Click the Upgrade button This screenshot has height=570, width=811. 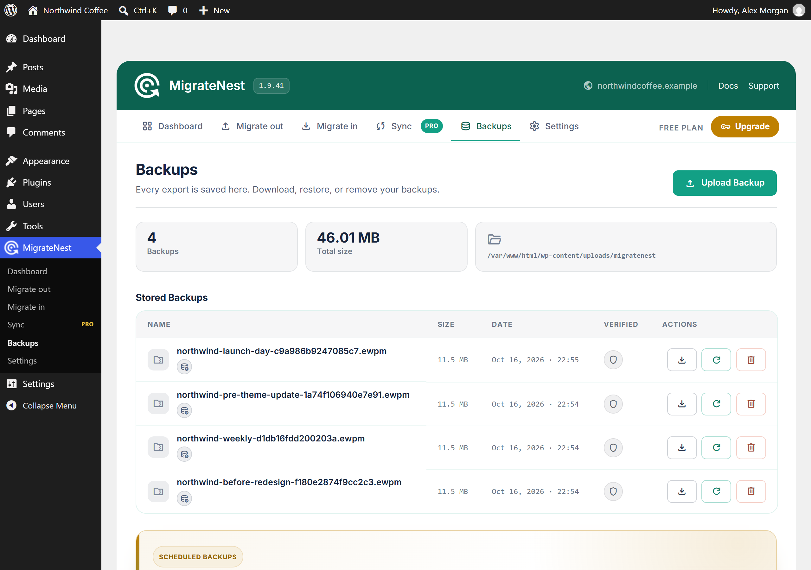[744, 126]
